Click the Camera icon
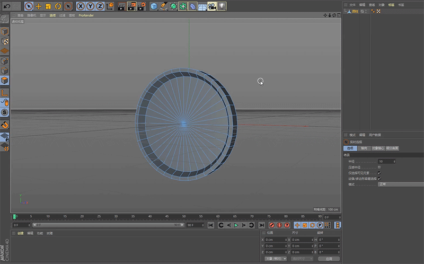Image resolution: width=424 pixels, height=264 pixels. pyautogui.click(x=212, y=6)
